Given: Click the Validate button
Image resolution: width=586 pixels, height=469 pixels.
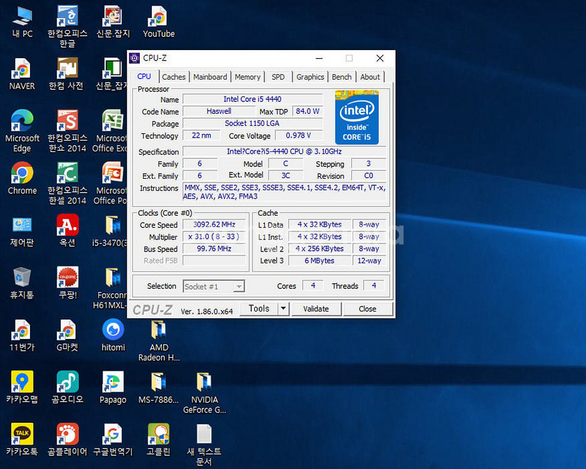Looking at the screenshot, I should click(316, 309).
